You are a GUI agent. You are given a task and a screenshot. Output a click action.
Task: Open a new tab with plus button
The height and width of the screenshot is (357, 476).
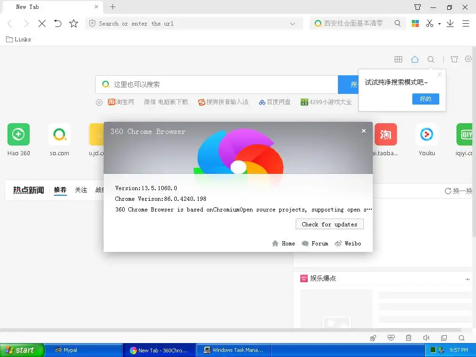coord(112,7)
